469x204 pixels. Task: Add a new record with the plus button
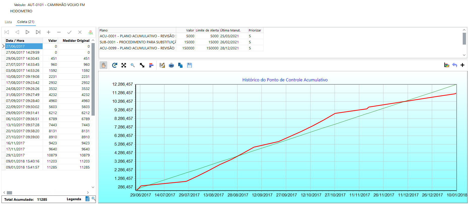(x=49, y=32)
